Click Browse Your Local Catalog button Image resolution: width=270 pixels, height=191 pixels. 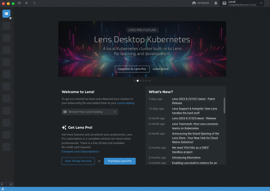click(x=90, y=112)
